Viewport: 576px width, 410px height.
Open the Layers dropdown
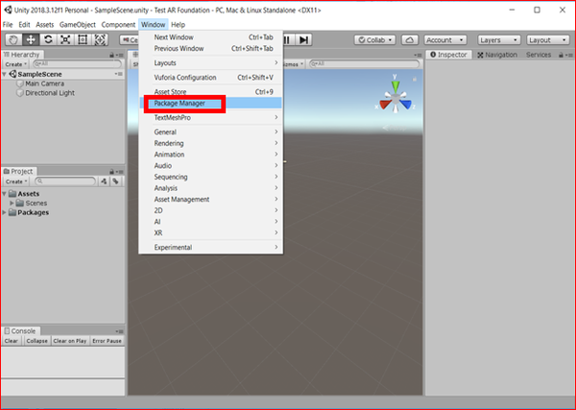[499, 39]
